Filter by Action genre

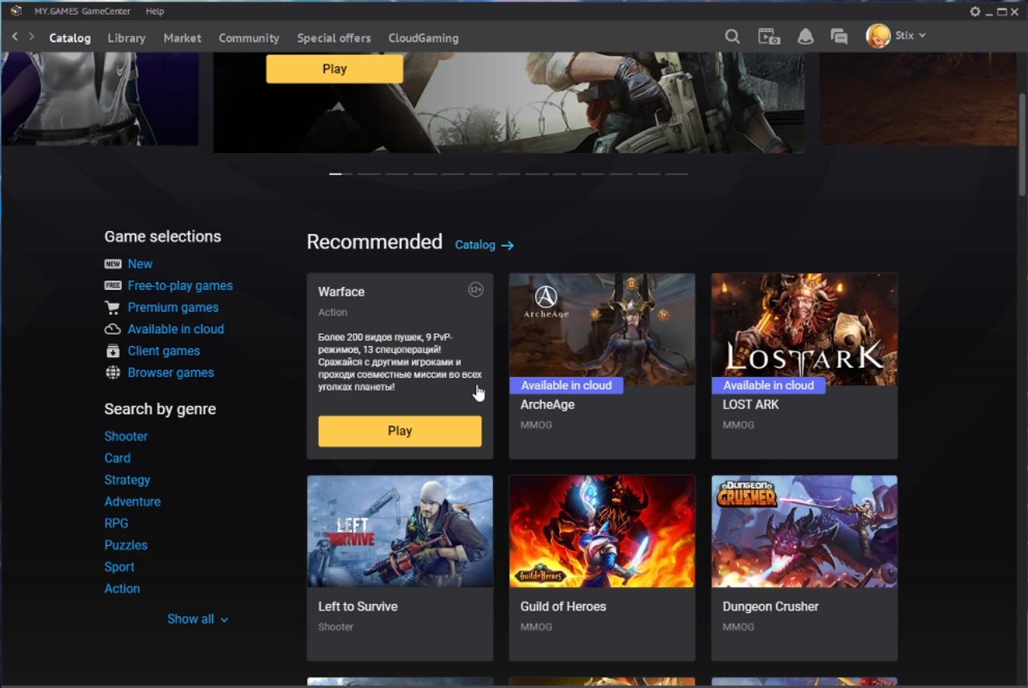[122, 588]
